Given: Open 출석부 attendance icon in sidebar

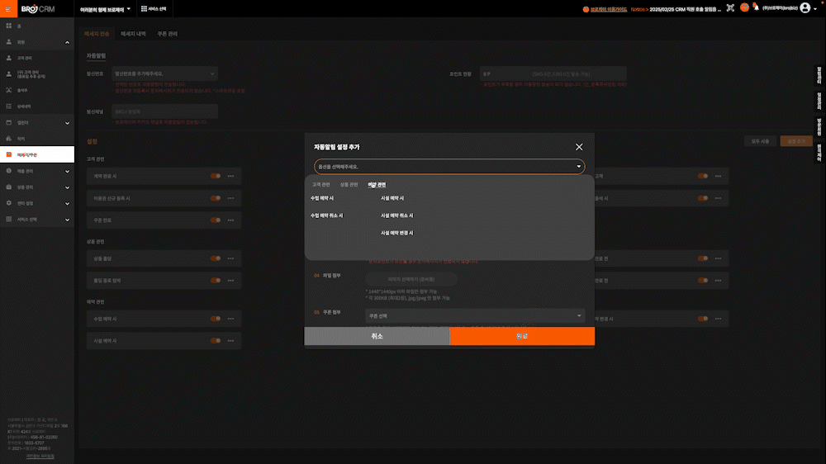Looking at the screenshot, I should pyautogui.click(x=8, y=90).
